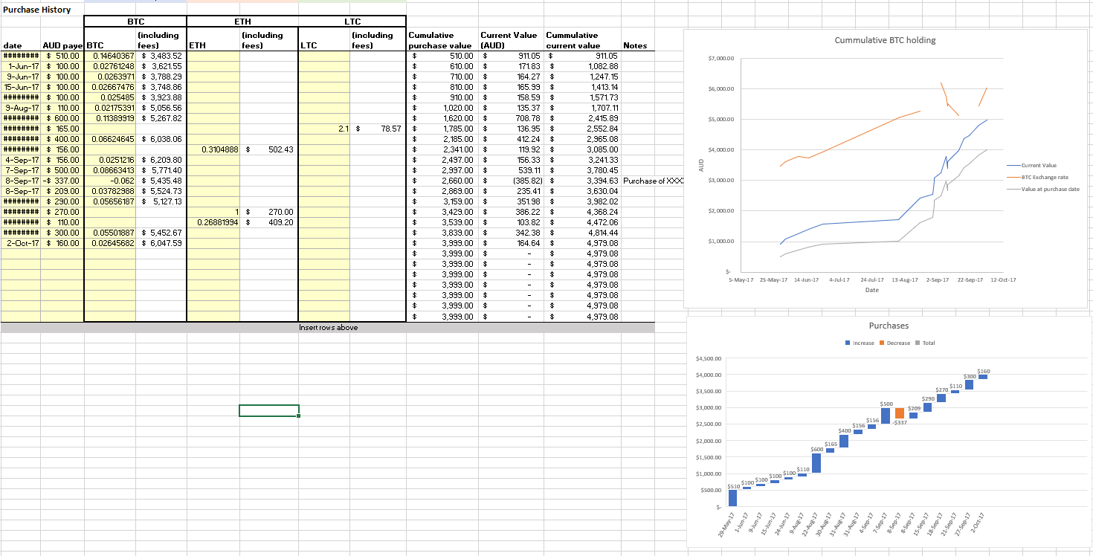Select cumulative purchase value 2,185.00

pyautogui.click(x=444, y=139)
